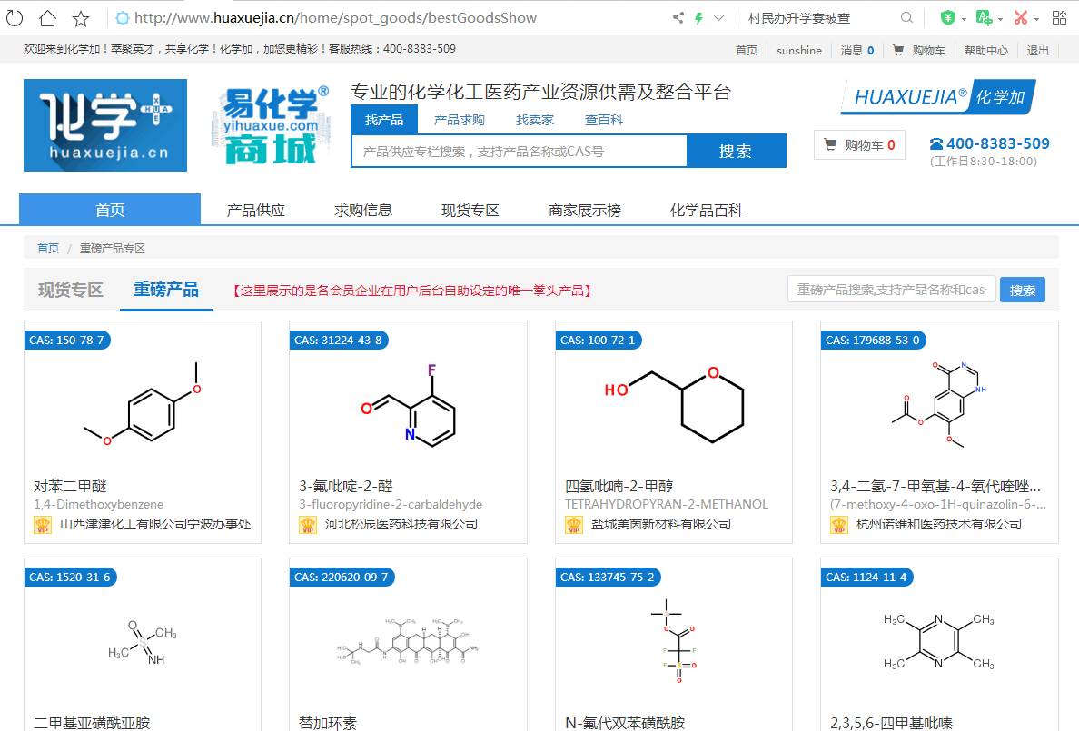Click VIP crown badge for 河北松辰医药科技有限公司

click(x=307, y=524)
